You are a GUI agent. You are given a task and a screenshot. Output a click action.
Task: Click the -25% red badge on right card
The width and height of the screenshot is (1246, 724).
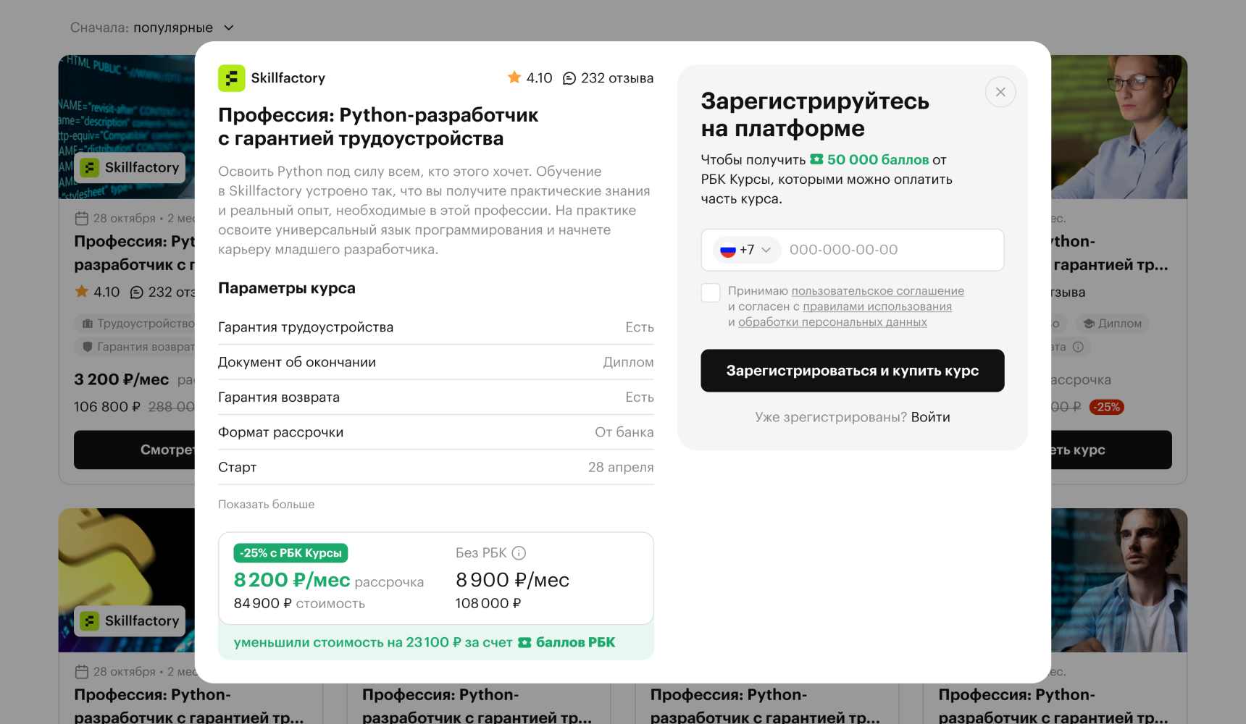[x=1106, y=407]
